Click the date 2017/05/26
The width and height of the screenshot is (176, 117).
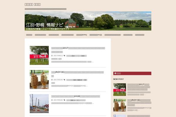[58, 100]
